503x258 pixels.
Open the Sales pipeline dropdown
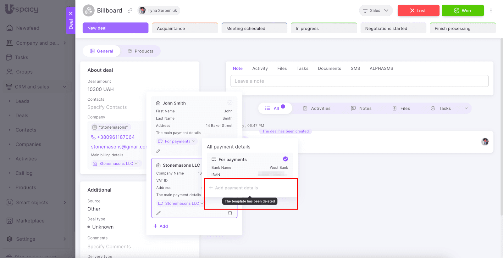(376, 11)
